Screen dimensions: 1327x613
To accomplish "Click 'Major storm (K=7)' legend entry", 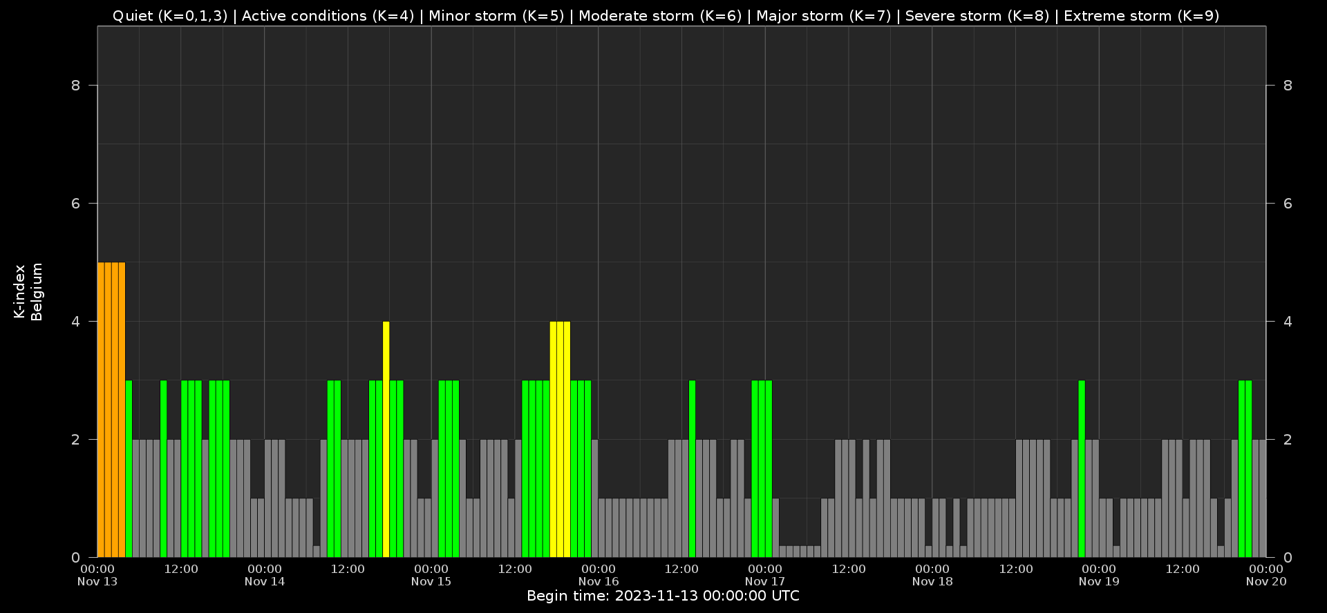I will [824, 16].
